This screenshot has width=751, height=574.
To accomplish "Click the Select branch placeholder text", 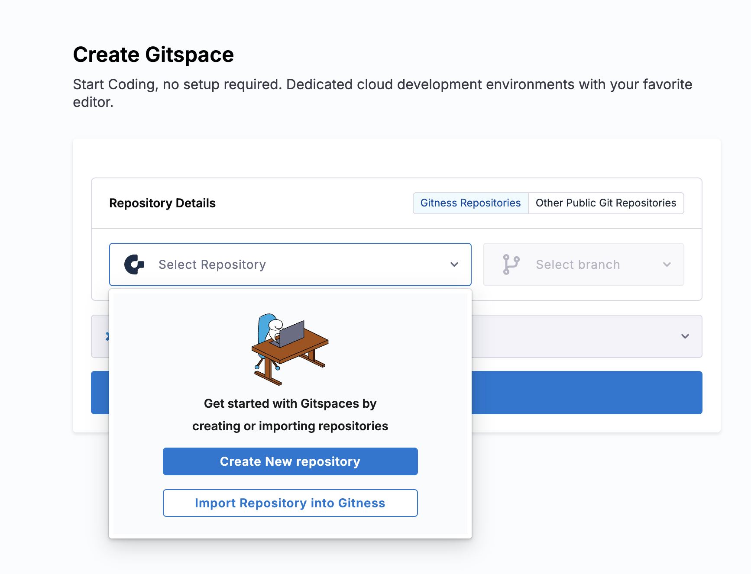I will 578,264.
